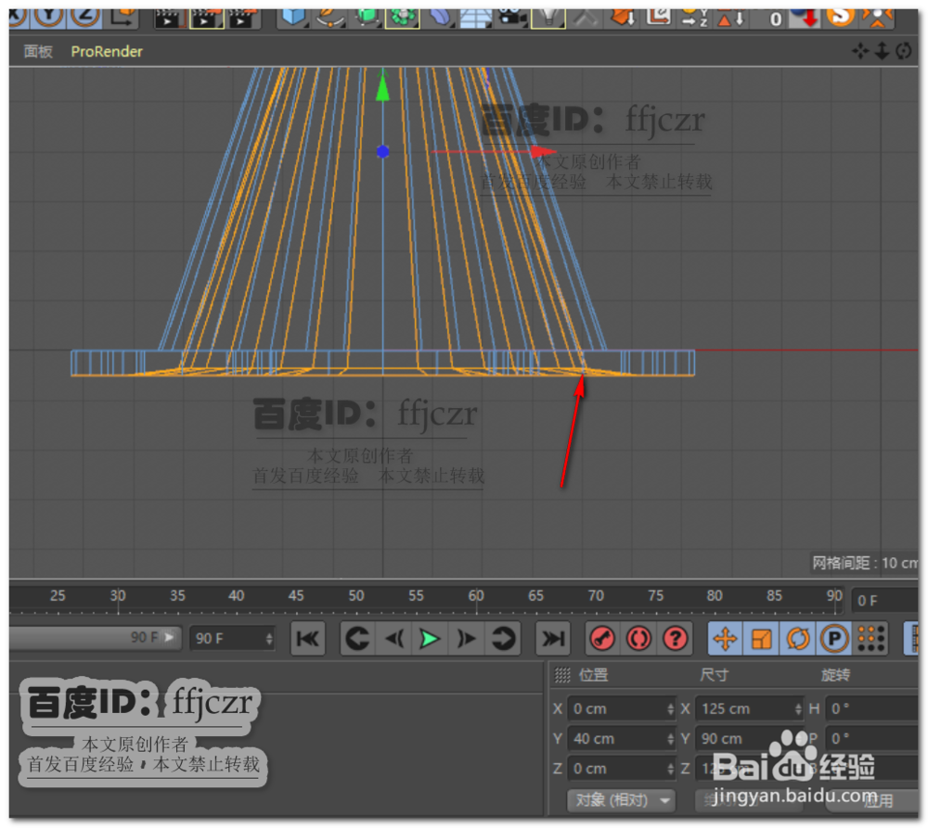Screen dimensions: 928x828
Task: Click the XYZ axis swap icon
Action: [x=693, y=17]
